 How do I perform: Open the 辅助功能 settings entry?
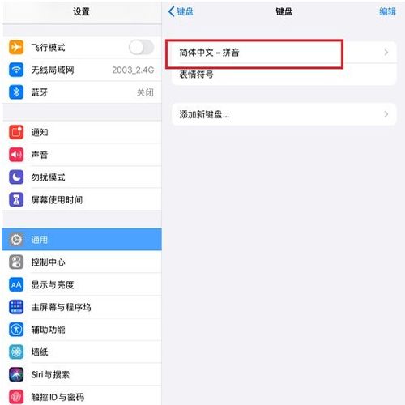82,330
